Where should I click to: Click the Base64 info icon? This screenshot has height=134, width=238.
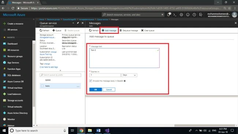[124, 81]
